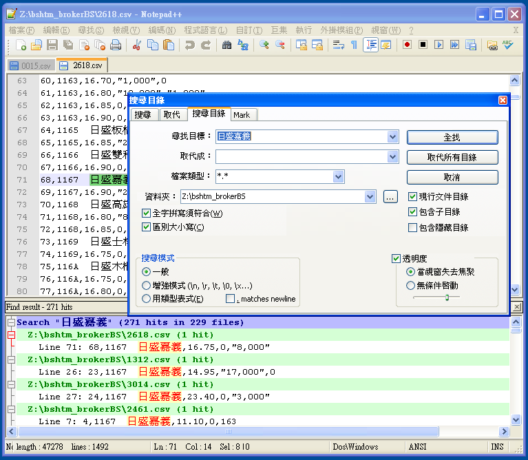
Task: Click the Run Macro Multiple Times icon
Action: point(454,45)
